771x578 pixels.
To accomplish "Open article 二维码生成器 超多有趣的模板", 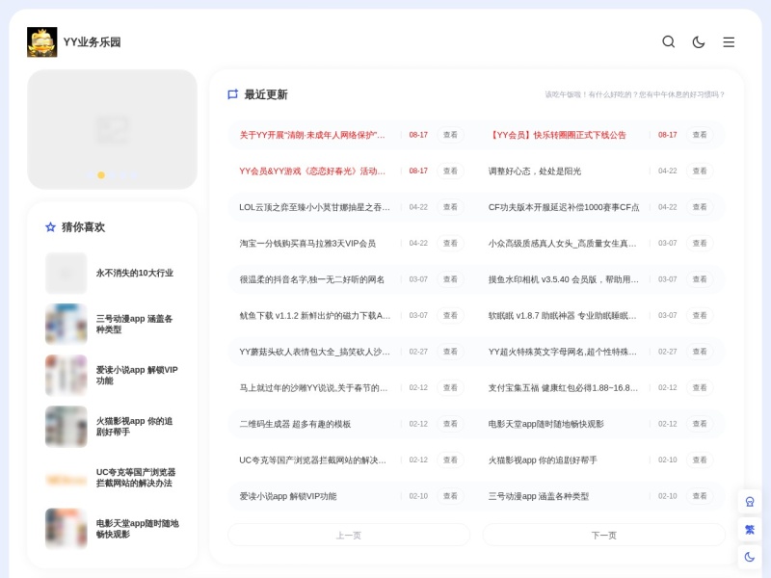I will pyautogui.click(x=295, y=424).
